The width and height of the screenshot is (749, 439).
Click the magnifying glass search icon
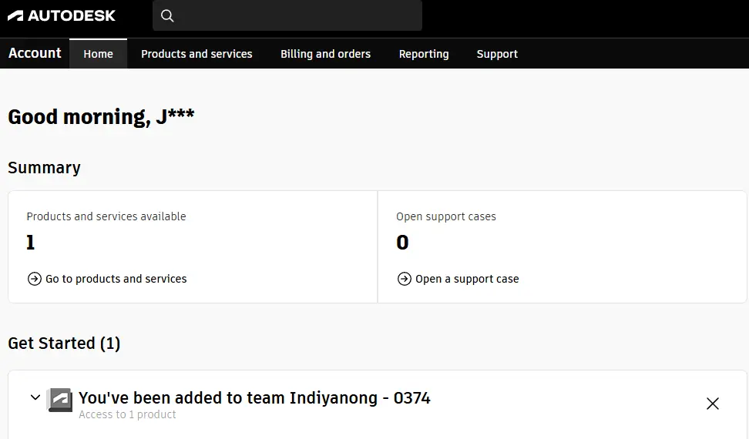click(167, 15)
